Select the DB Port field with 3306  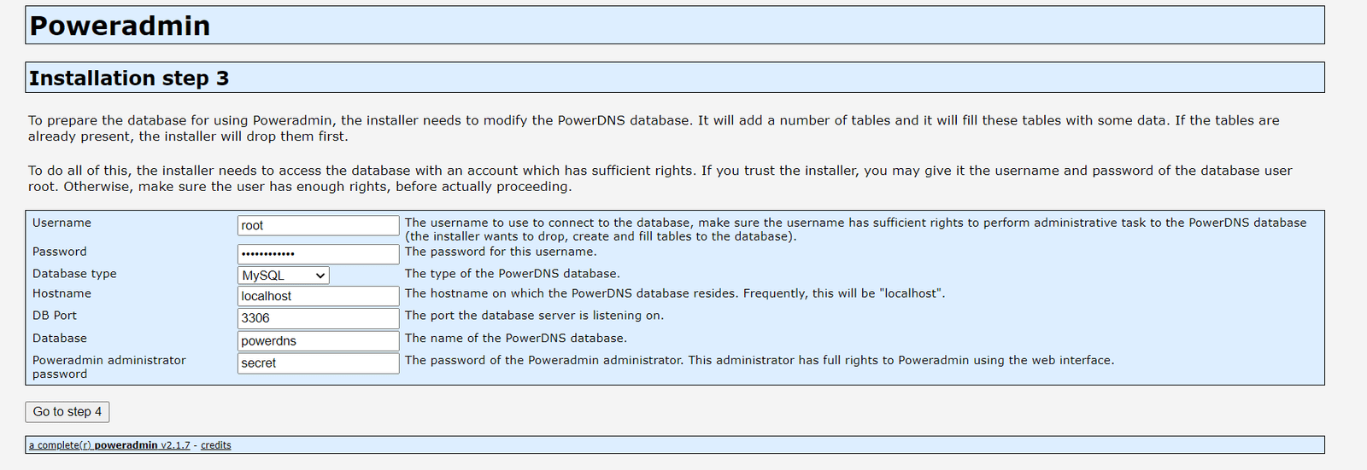pyautogui.click(x=318, y=318)
